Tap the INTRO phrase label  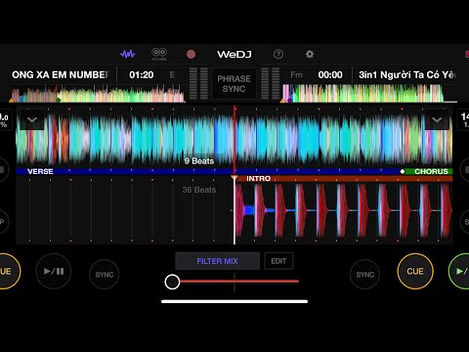coord(258,179)
